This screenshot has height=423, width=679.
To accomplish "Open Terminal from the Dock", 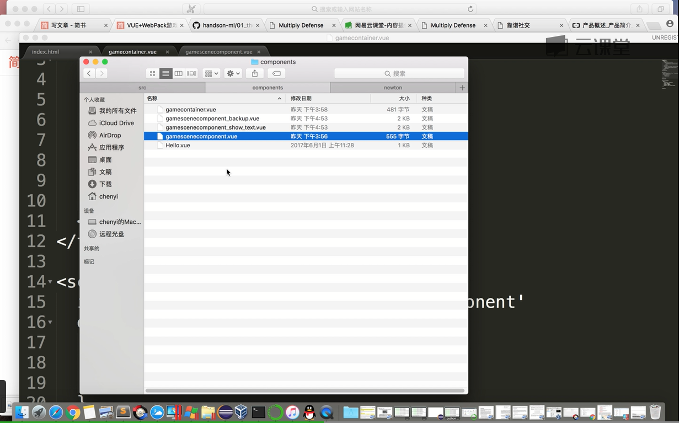I will click(258, 412).
